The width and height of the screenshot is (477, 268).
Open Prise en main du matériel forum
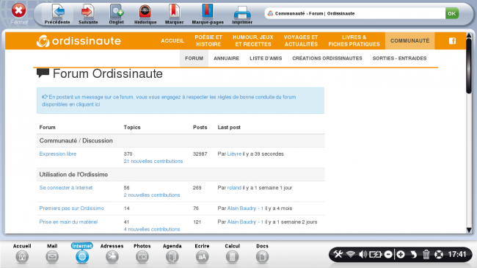(68, 222)
